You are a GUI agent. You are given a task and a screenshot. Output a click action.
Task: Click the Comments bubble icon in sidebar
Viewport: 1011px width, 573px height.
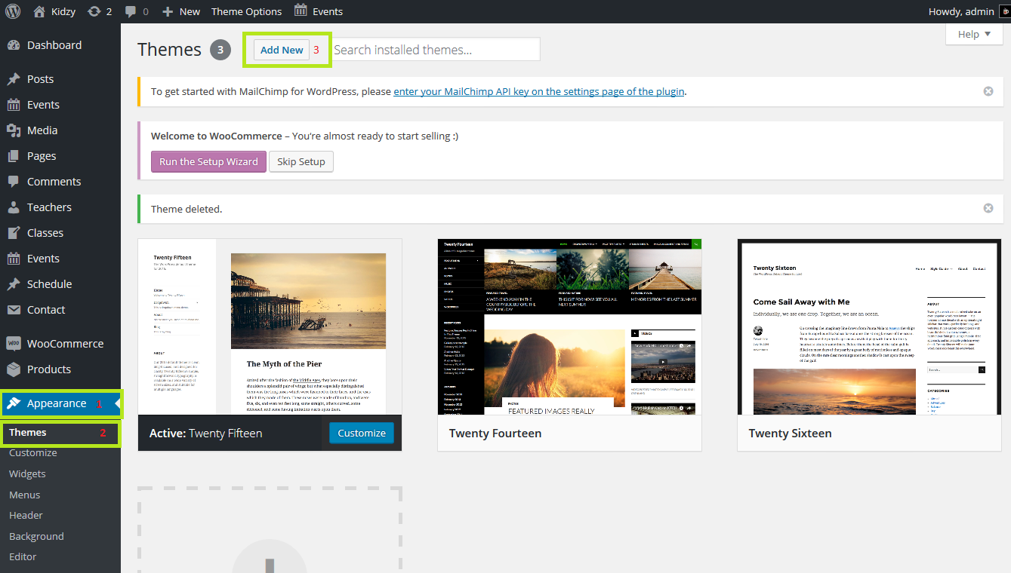click(14, 182)
